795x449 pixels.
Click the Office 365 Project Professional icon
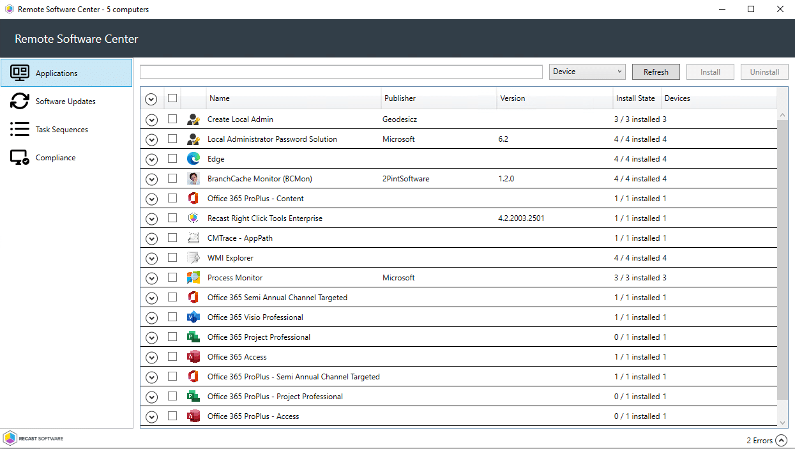193,337
